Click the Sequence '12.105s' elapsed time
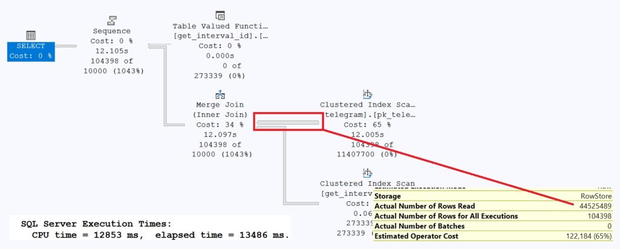Screen dimensions: 620x249 111,51
